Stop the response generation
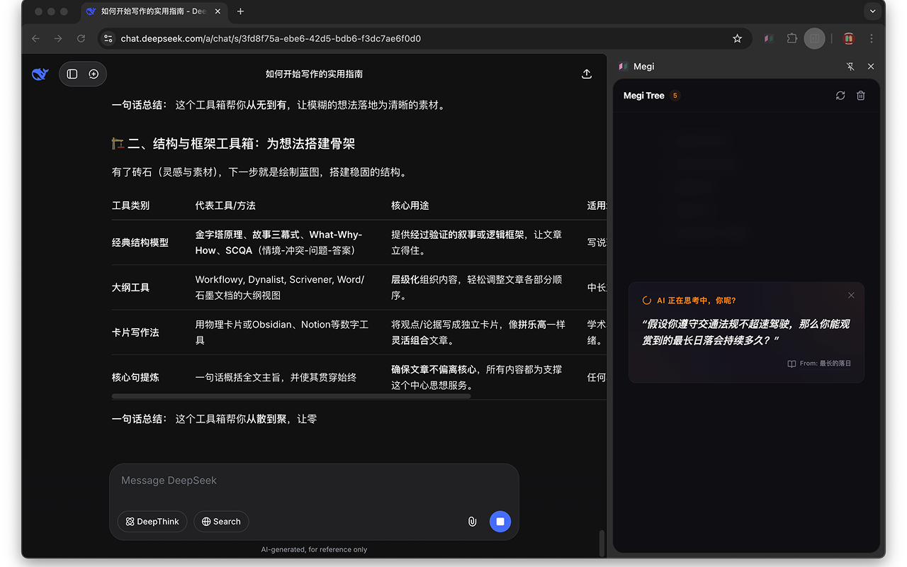This screenshot has width=907, height=567. click(x=500, y=522)
